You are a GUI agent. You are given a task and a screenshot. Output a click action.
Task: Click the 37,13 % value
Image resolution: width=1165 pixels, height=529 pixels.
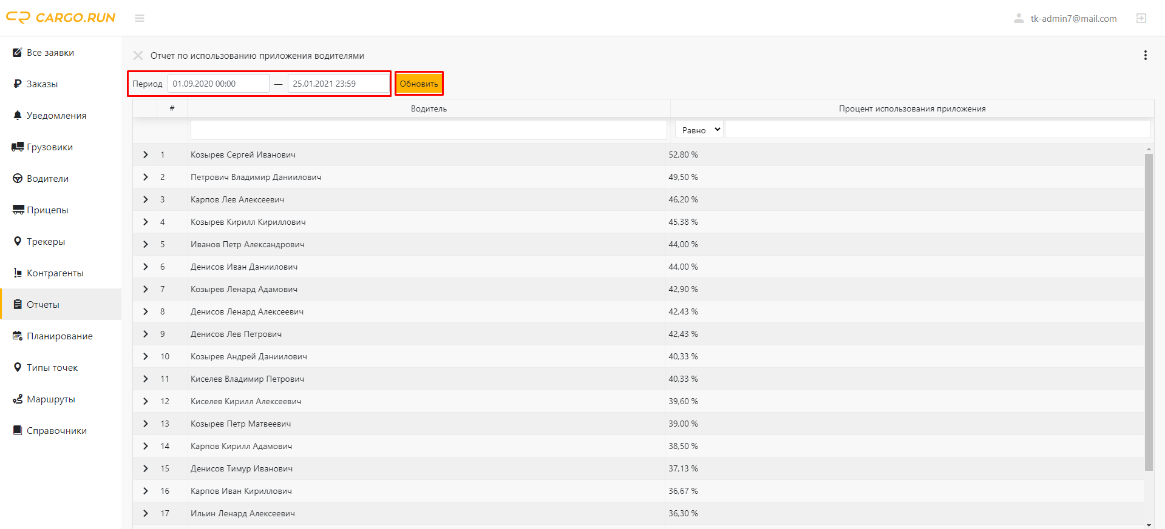pyautogui.click(x=683, y=468)
